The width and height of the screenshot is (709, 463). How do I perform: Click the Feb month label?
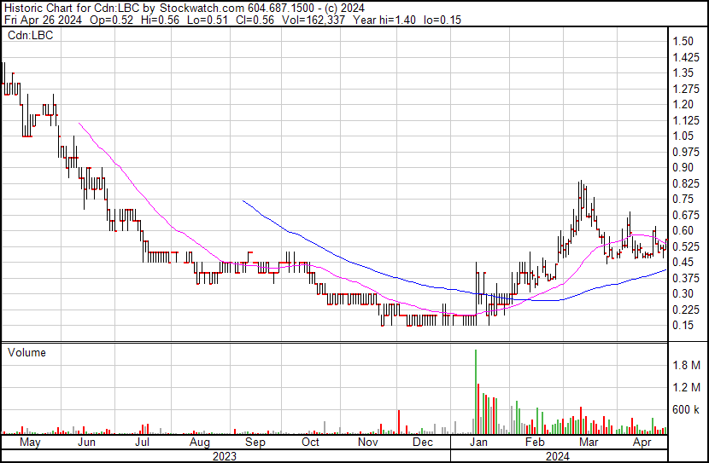[x=535, y=443]
